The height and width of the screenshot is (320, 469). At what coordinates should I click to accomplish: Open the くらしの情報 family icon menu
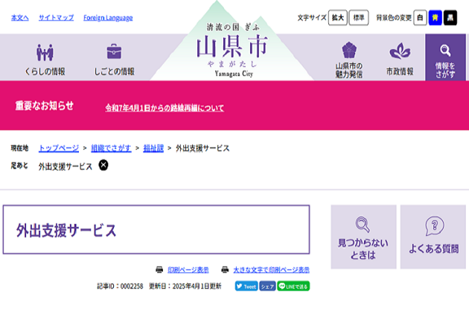[x=45, y=53]
